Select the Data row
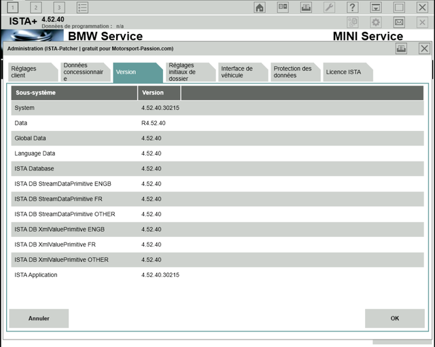The width and height of the screenshot is (435, 347). click(x=217, y=123)
